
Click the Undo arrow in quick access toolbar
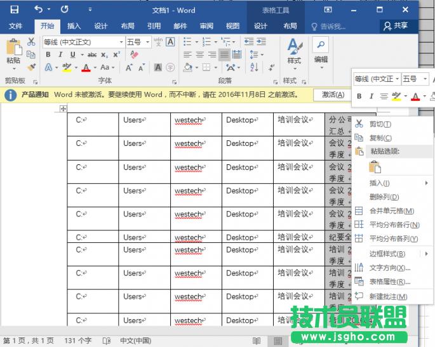tap(38, 10)
